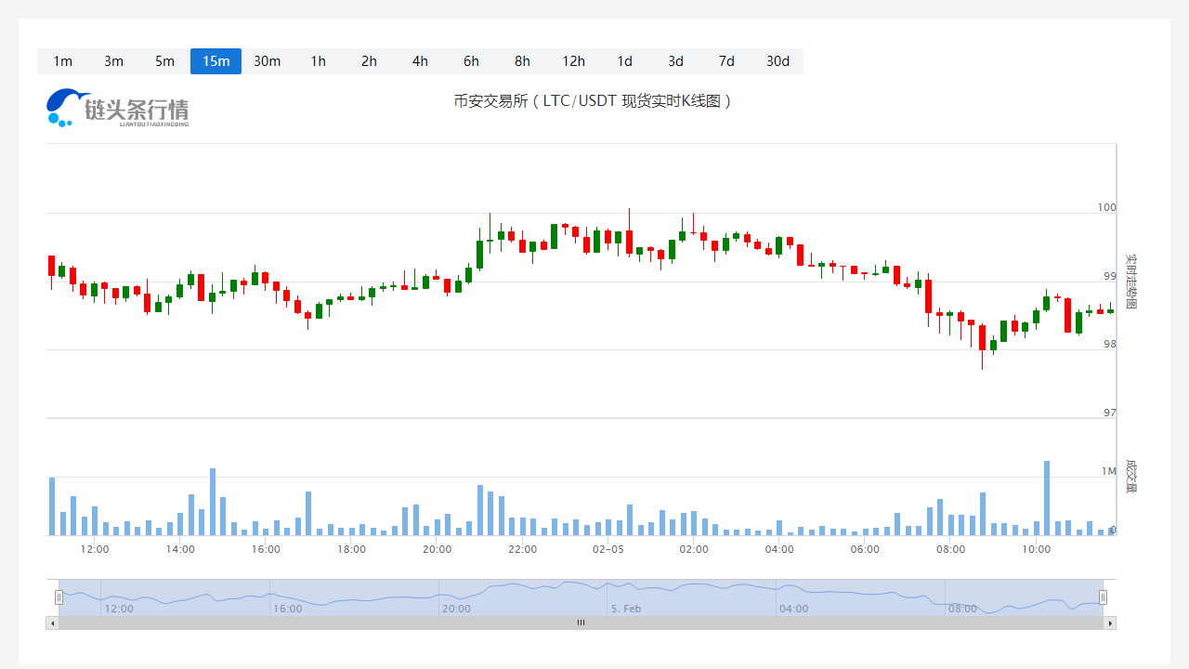Click the price axis label 99

tap(1109, 276)
